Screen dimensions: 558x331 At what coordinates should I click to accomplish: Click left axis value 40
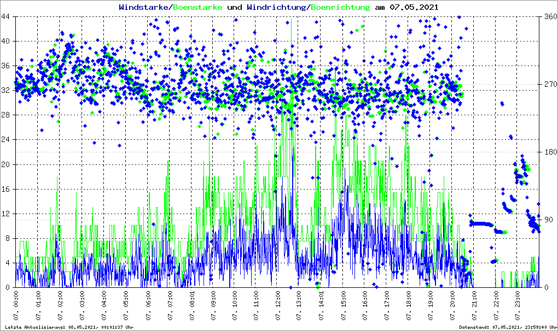click(x=5, y=41)
